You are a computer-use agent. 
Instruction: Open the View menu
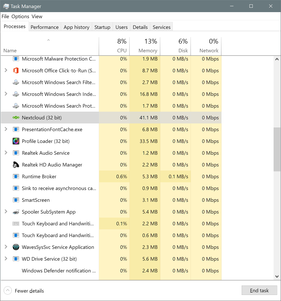click(x=37, y=16)
